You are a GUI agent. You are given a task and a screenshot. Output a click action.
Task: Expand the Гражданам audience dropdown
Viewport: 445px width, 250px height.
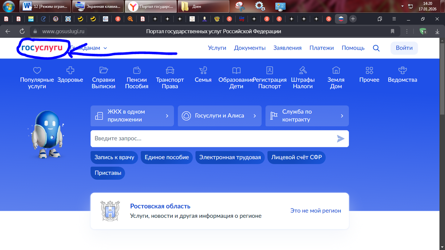point(89,48)
